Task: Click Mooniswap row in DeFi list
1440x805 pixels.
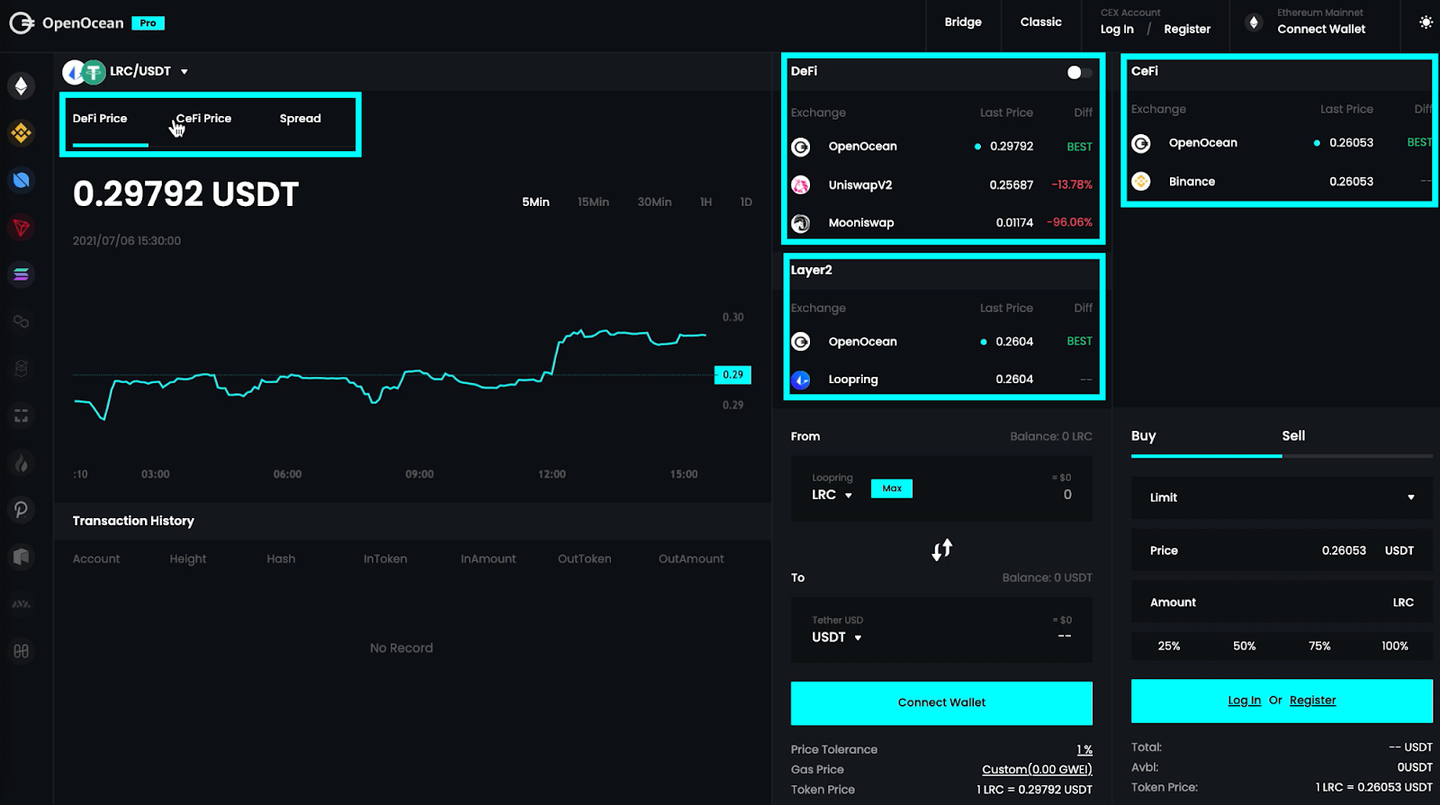Action: pyautogui.click(x=941, y=223)
